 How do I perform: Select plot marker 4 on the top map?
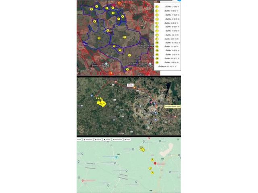point(113,8)
